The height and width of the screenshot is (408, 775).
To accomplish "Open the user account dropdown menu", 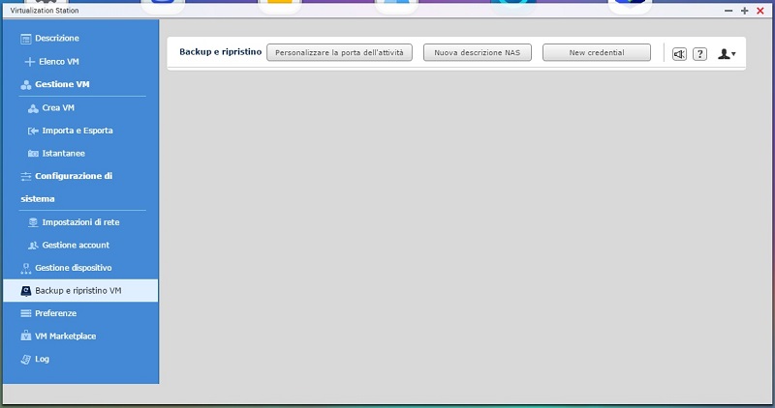I will pyautogui.click(x=726, y=54).
